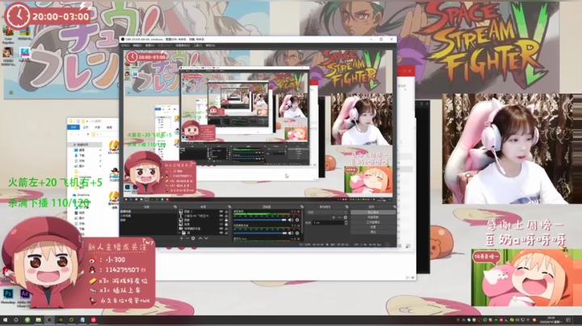The height and width of the screenshot is (326, 582).
Task: Open source properties gear in Sources toolbar
Action: pos(193,238)
